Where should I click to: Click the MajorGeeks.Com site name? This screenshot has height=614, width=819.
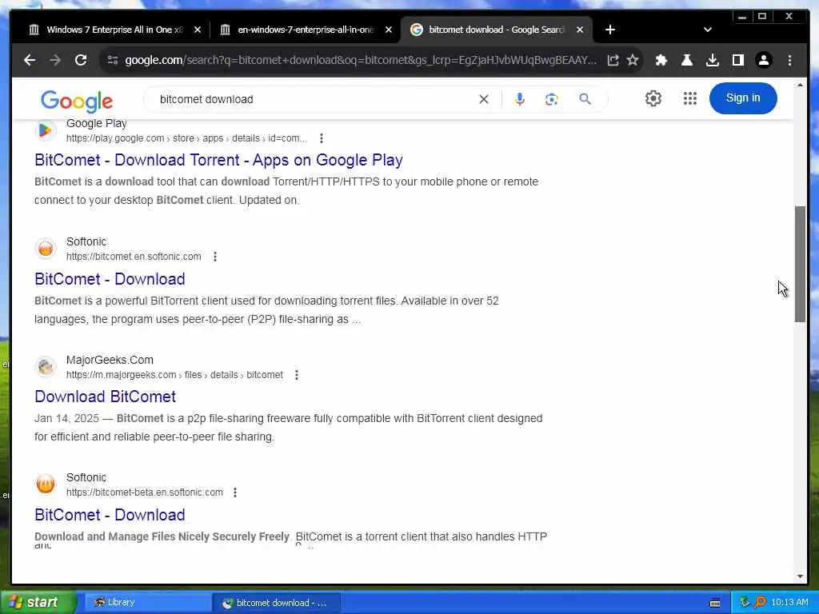(110, 361)
